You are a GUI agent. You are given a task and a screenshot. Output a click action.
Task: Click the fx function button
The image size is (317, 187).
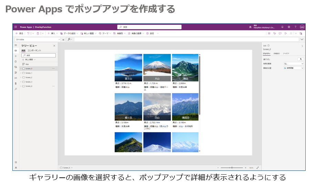click(70, 40)
